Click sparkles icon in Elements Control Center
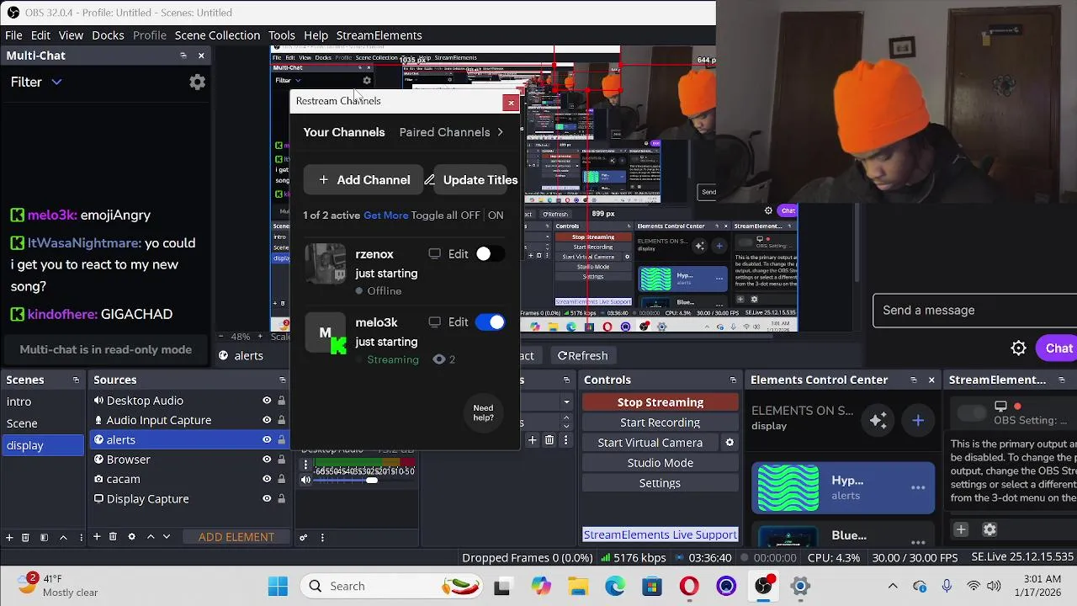Image resolution: width=1077 pixels, height=606 pixels. click(878, 420)
